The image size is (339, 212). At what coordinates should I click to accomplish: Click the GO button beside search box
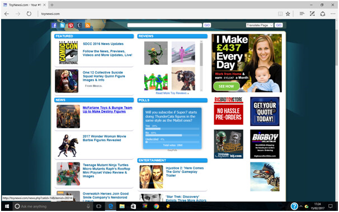click(x=207, y=25)
